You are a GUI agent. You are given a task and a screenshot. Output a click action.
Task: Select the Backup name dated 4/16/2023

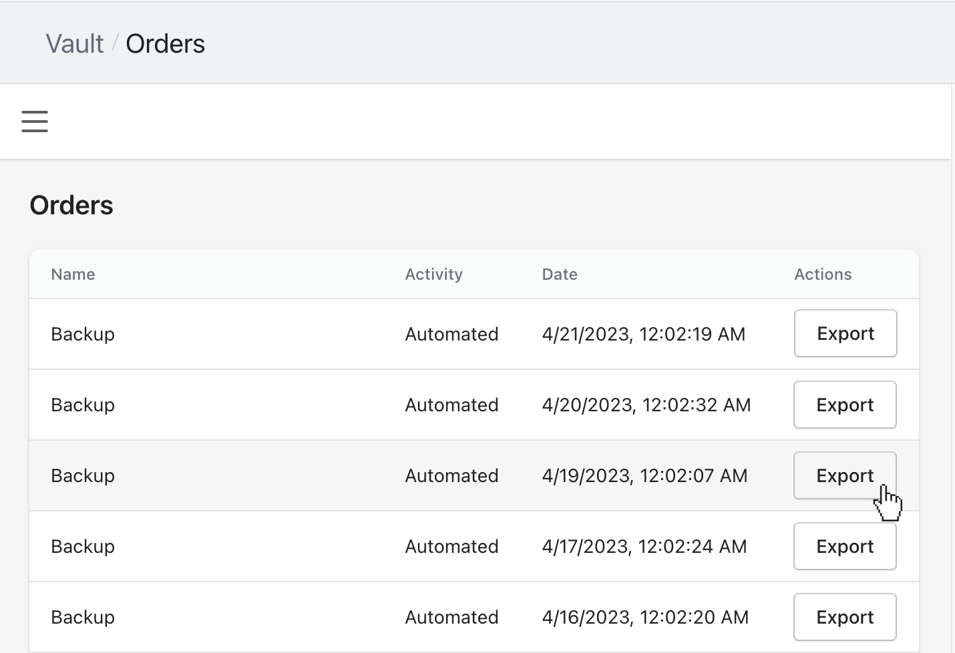click(83, 617)
